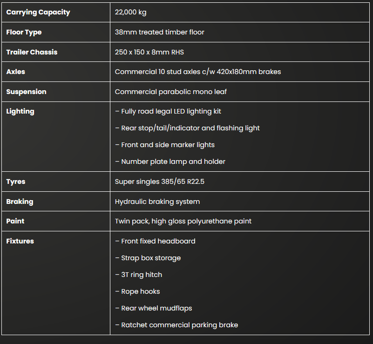Click the Carrying Capacity row label

[x=38, y=13]
